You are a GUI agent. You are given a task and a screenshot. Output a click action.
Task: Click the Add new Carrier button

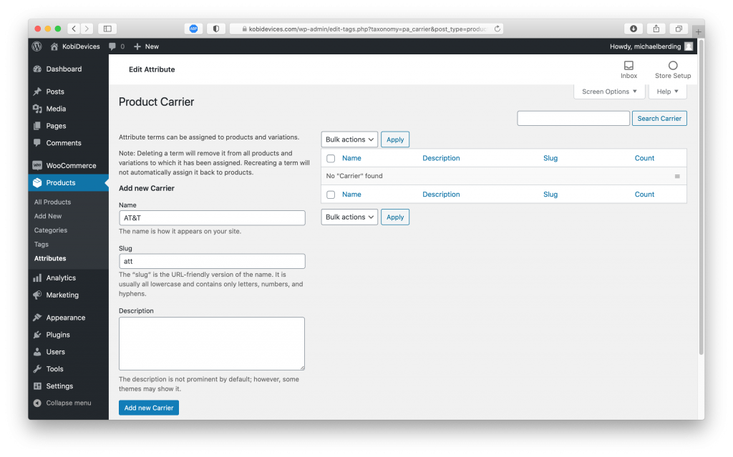click(149, 408)
